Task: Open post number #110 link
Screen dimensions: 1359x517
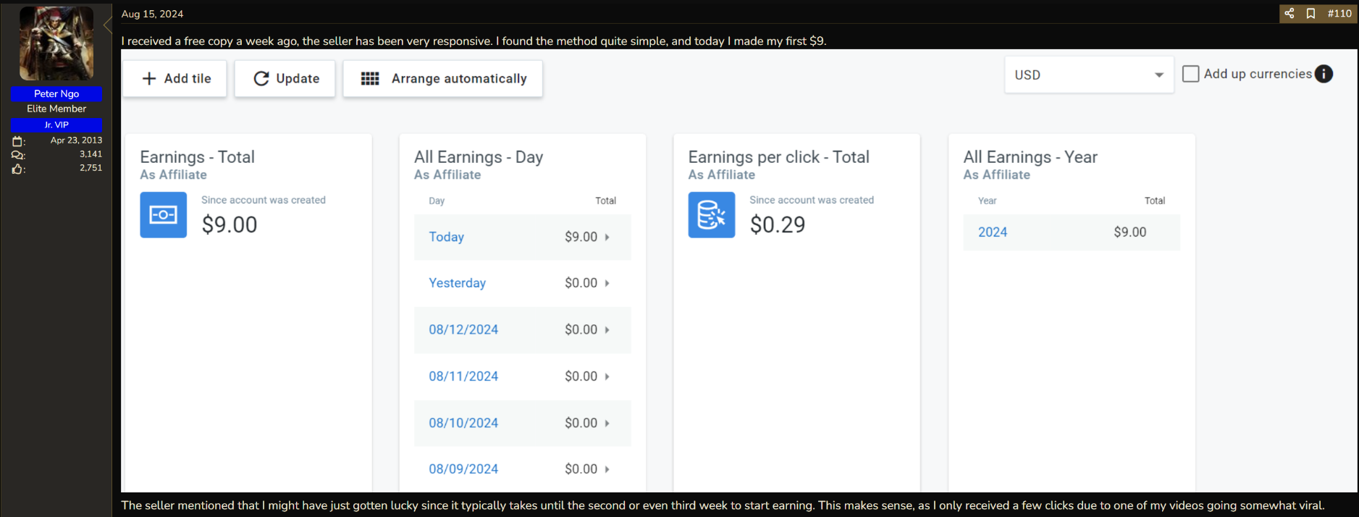Action: 1339,14
